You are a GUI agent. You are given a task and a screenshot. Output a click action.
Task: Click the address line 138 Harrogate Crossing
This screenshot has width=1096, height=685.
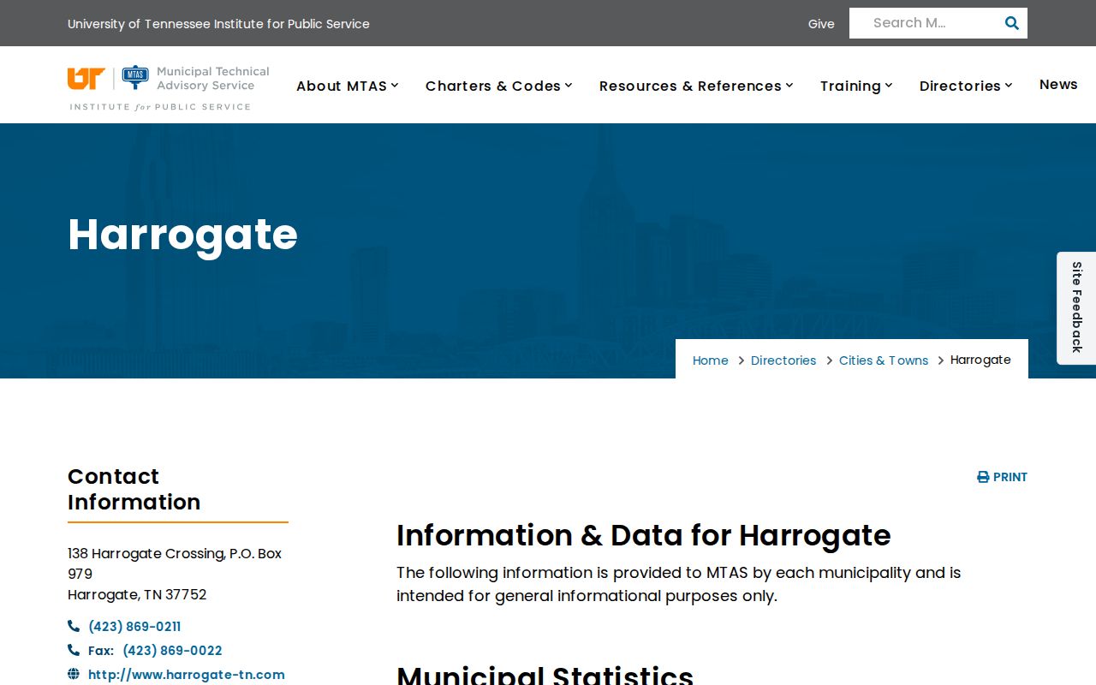(x=175, y=563)
